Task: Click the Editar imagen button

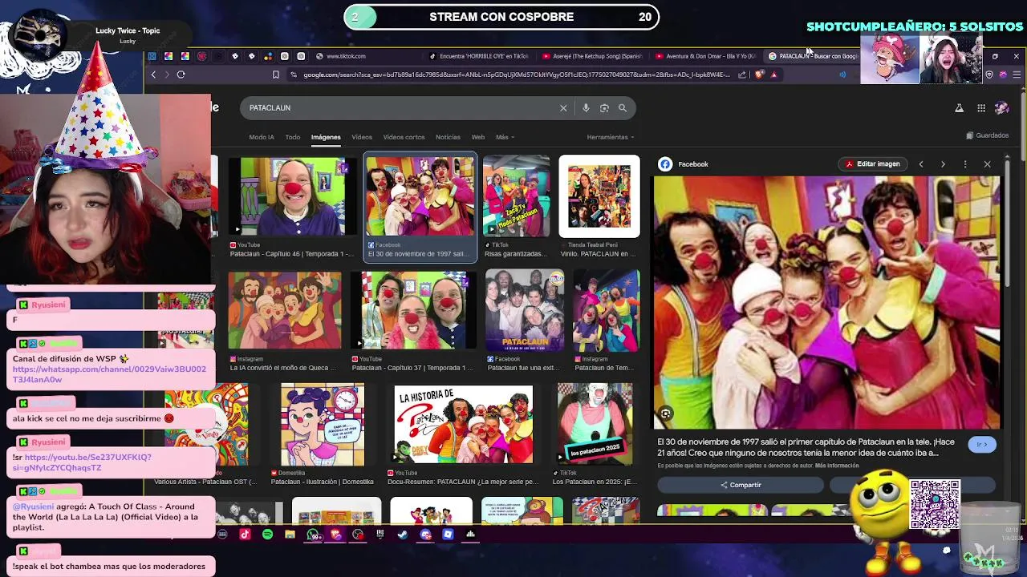Action: (872, 164)
